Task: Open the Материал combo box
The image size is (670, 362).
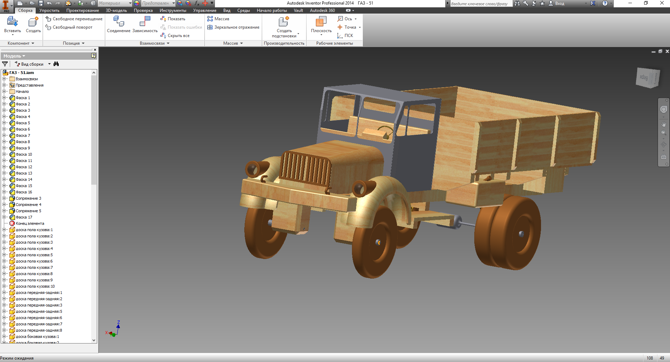Action: tap(115, 3)
